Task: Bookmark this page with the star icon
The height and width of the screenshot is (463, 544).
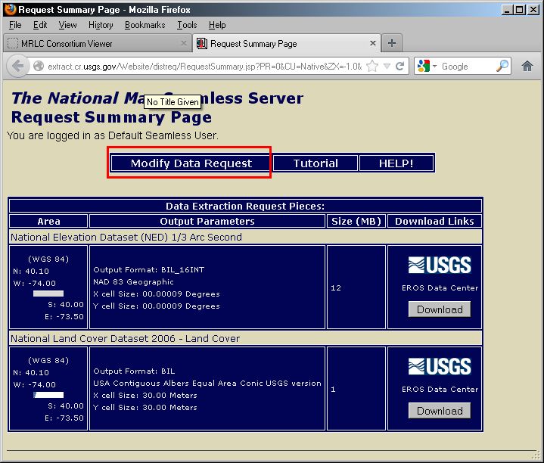Action: point(372,67)
